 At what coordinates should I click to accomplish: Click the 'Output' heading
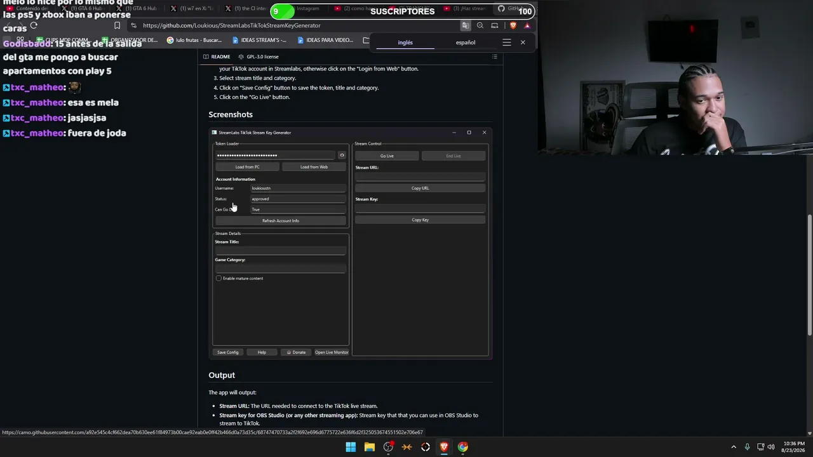222,375
